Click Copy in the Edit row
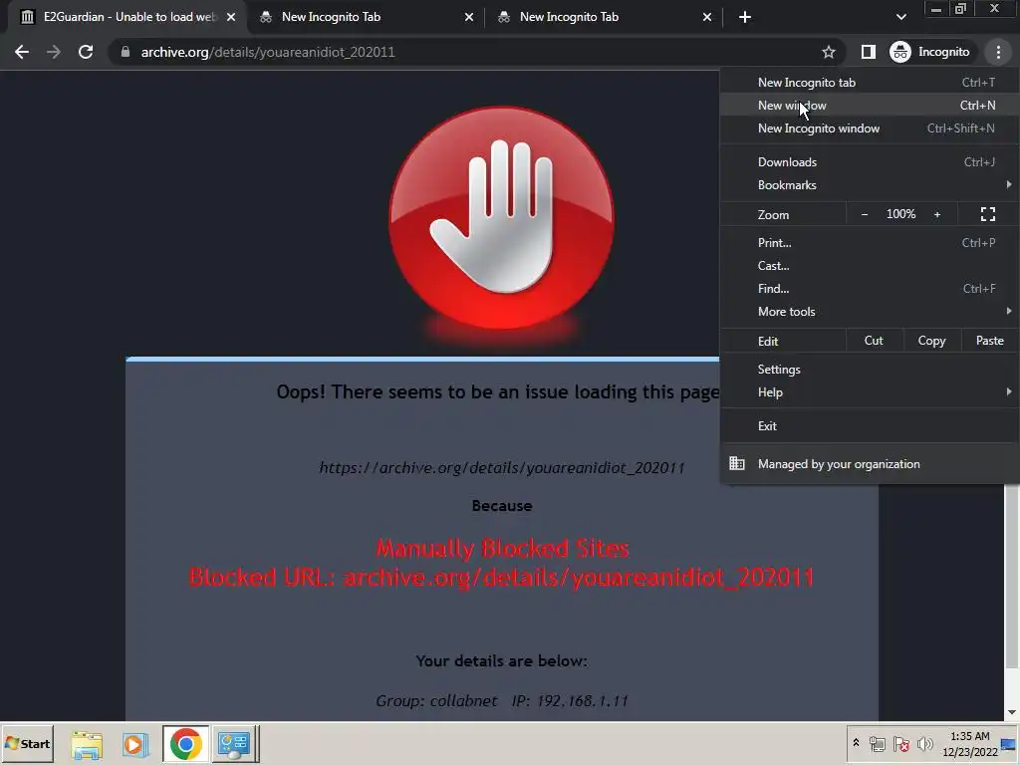 931,341
